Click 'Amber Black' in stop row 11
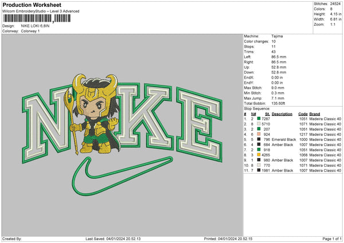The width and height of the screenshot is (344, 243). pos(282,170)
